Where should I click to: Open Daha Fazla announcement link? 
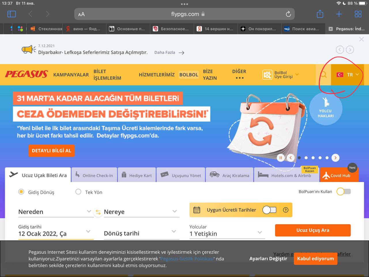[169, 53]
